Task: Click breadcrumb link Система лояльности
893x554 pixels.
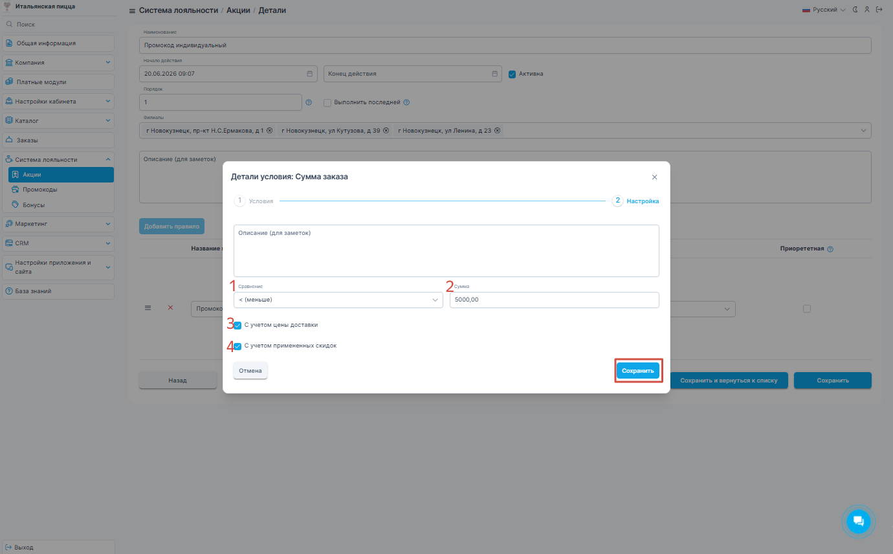Action: tap(179, 10)
